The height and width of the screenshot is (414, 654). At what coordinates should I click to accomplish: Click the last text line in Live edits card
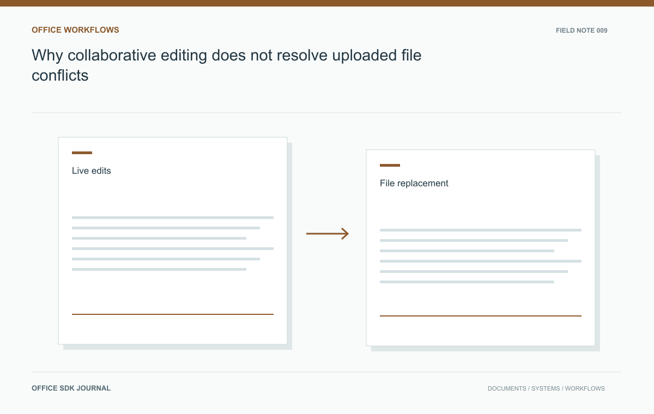(159, 269)
